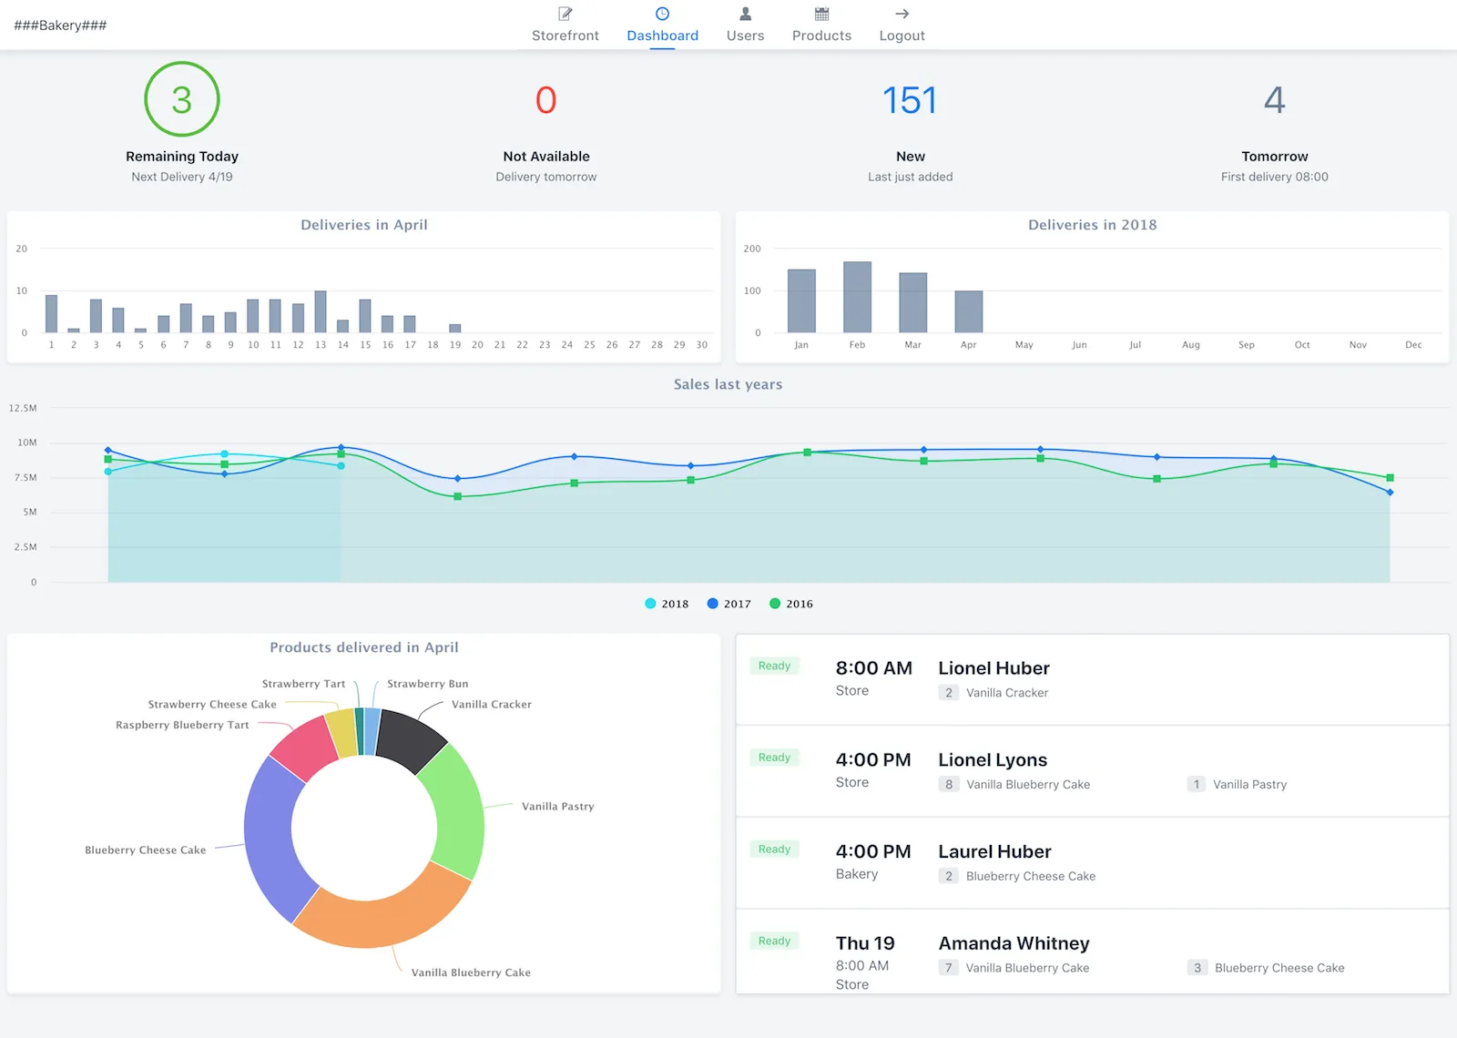Screen dimensions: 1457x1038
Task: Switch to the Storefront tab
Action: [x=565, y=36]
